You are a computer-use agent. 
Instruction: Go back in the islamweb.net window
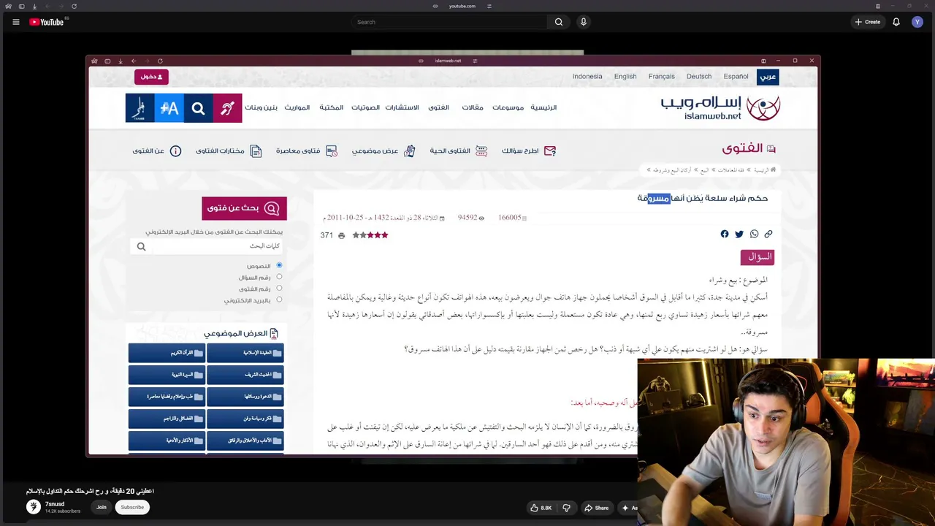[134, 61]
